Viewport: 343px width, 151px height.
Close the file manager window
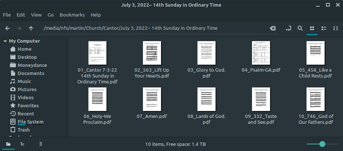pos(337,5)
